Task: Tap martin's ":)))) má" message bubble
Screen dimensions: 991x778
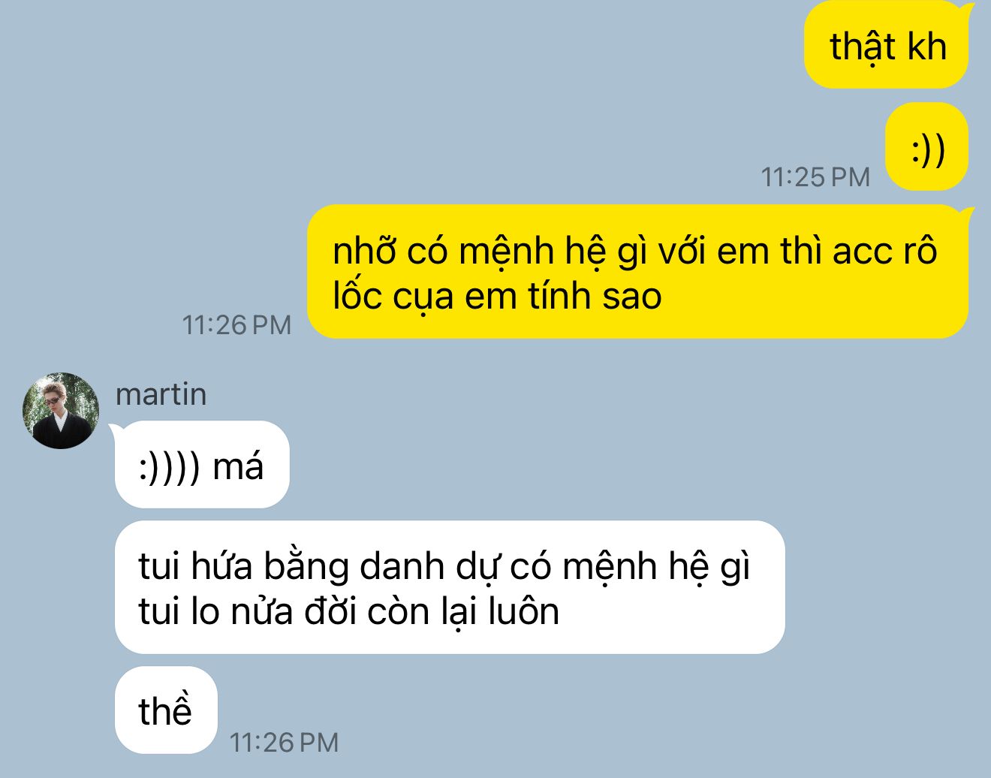Action: tap(202, 465)
